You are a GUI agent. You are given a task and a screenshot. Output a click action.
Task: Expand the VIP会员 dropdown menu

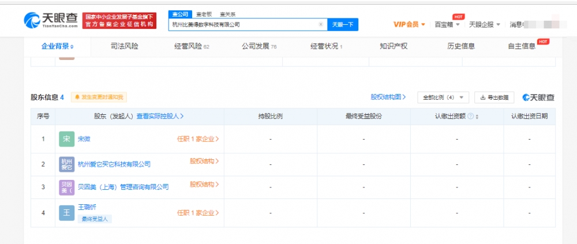click(x=409, y=24)
